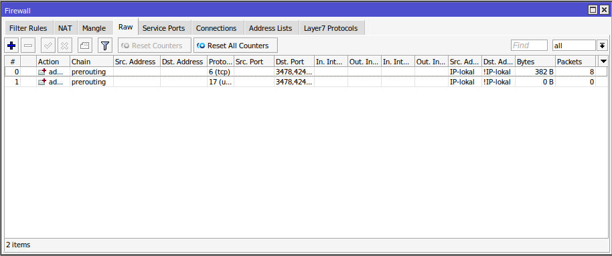The image size is (612, 256).
Task: Click Dst. Port value in rule 1
Action: (295, 82)
